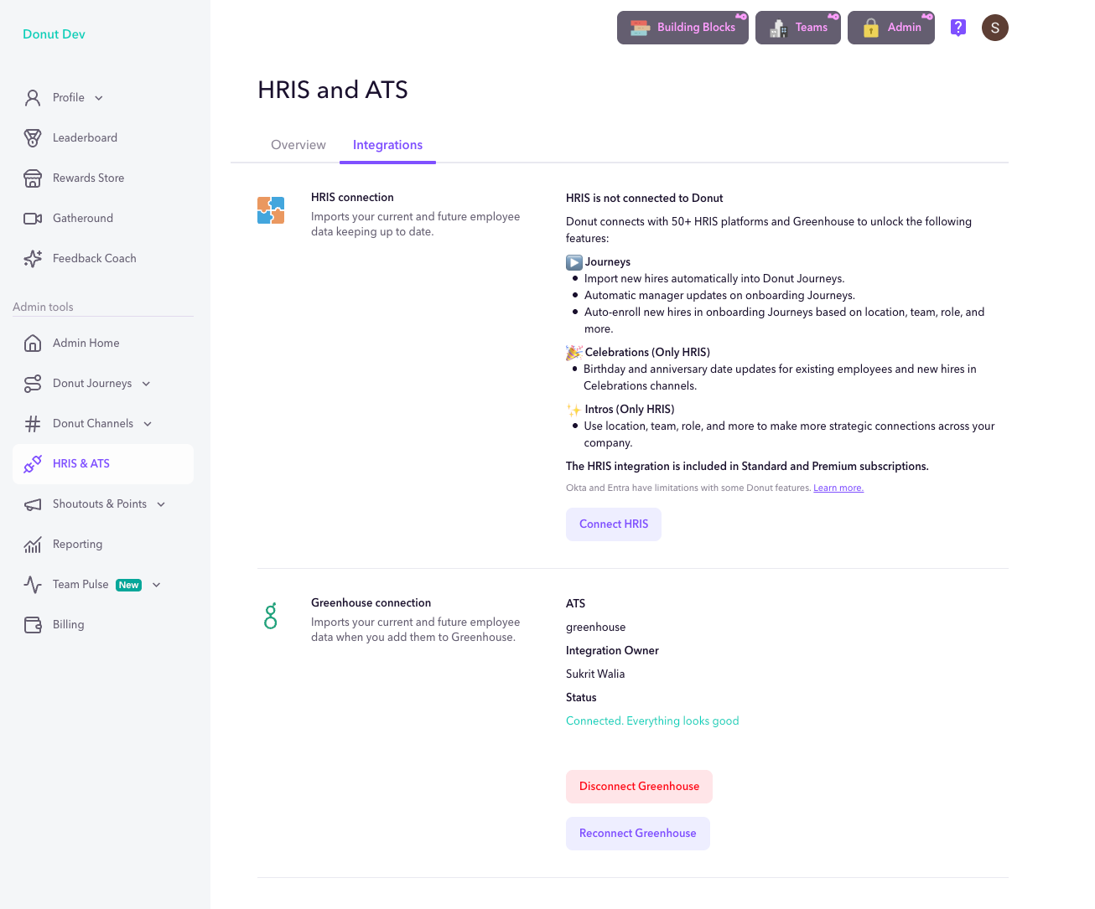Viewport: 1095px width, 909px height.
Task: Click the 'HRIS connection' heading
Action: 352,198
